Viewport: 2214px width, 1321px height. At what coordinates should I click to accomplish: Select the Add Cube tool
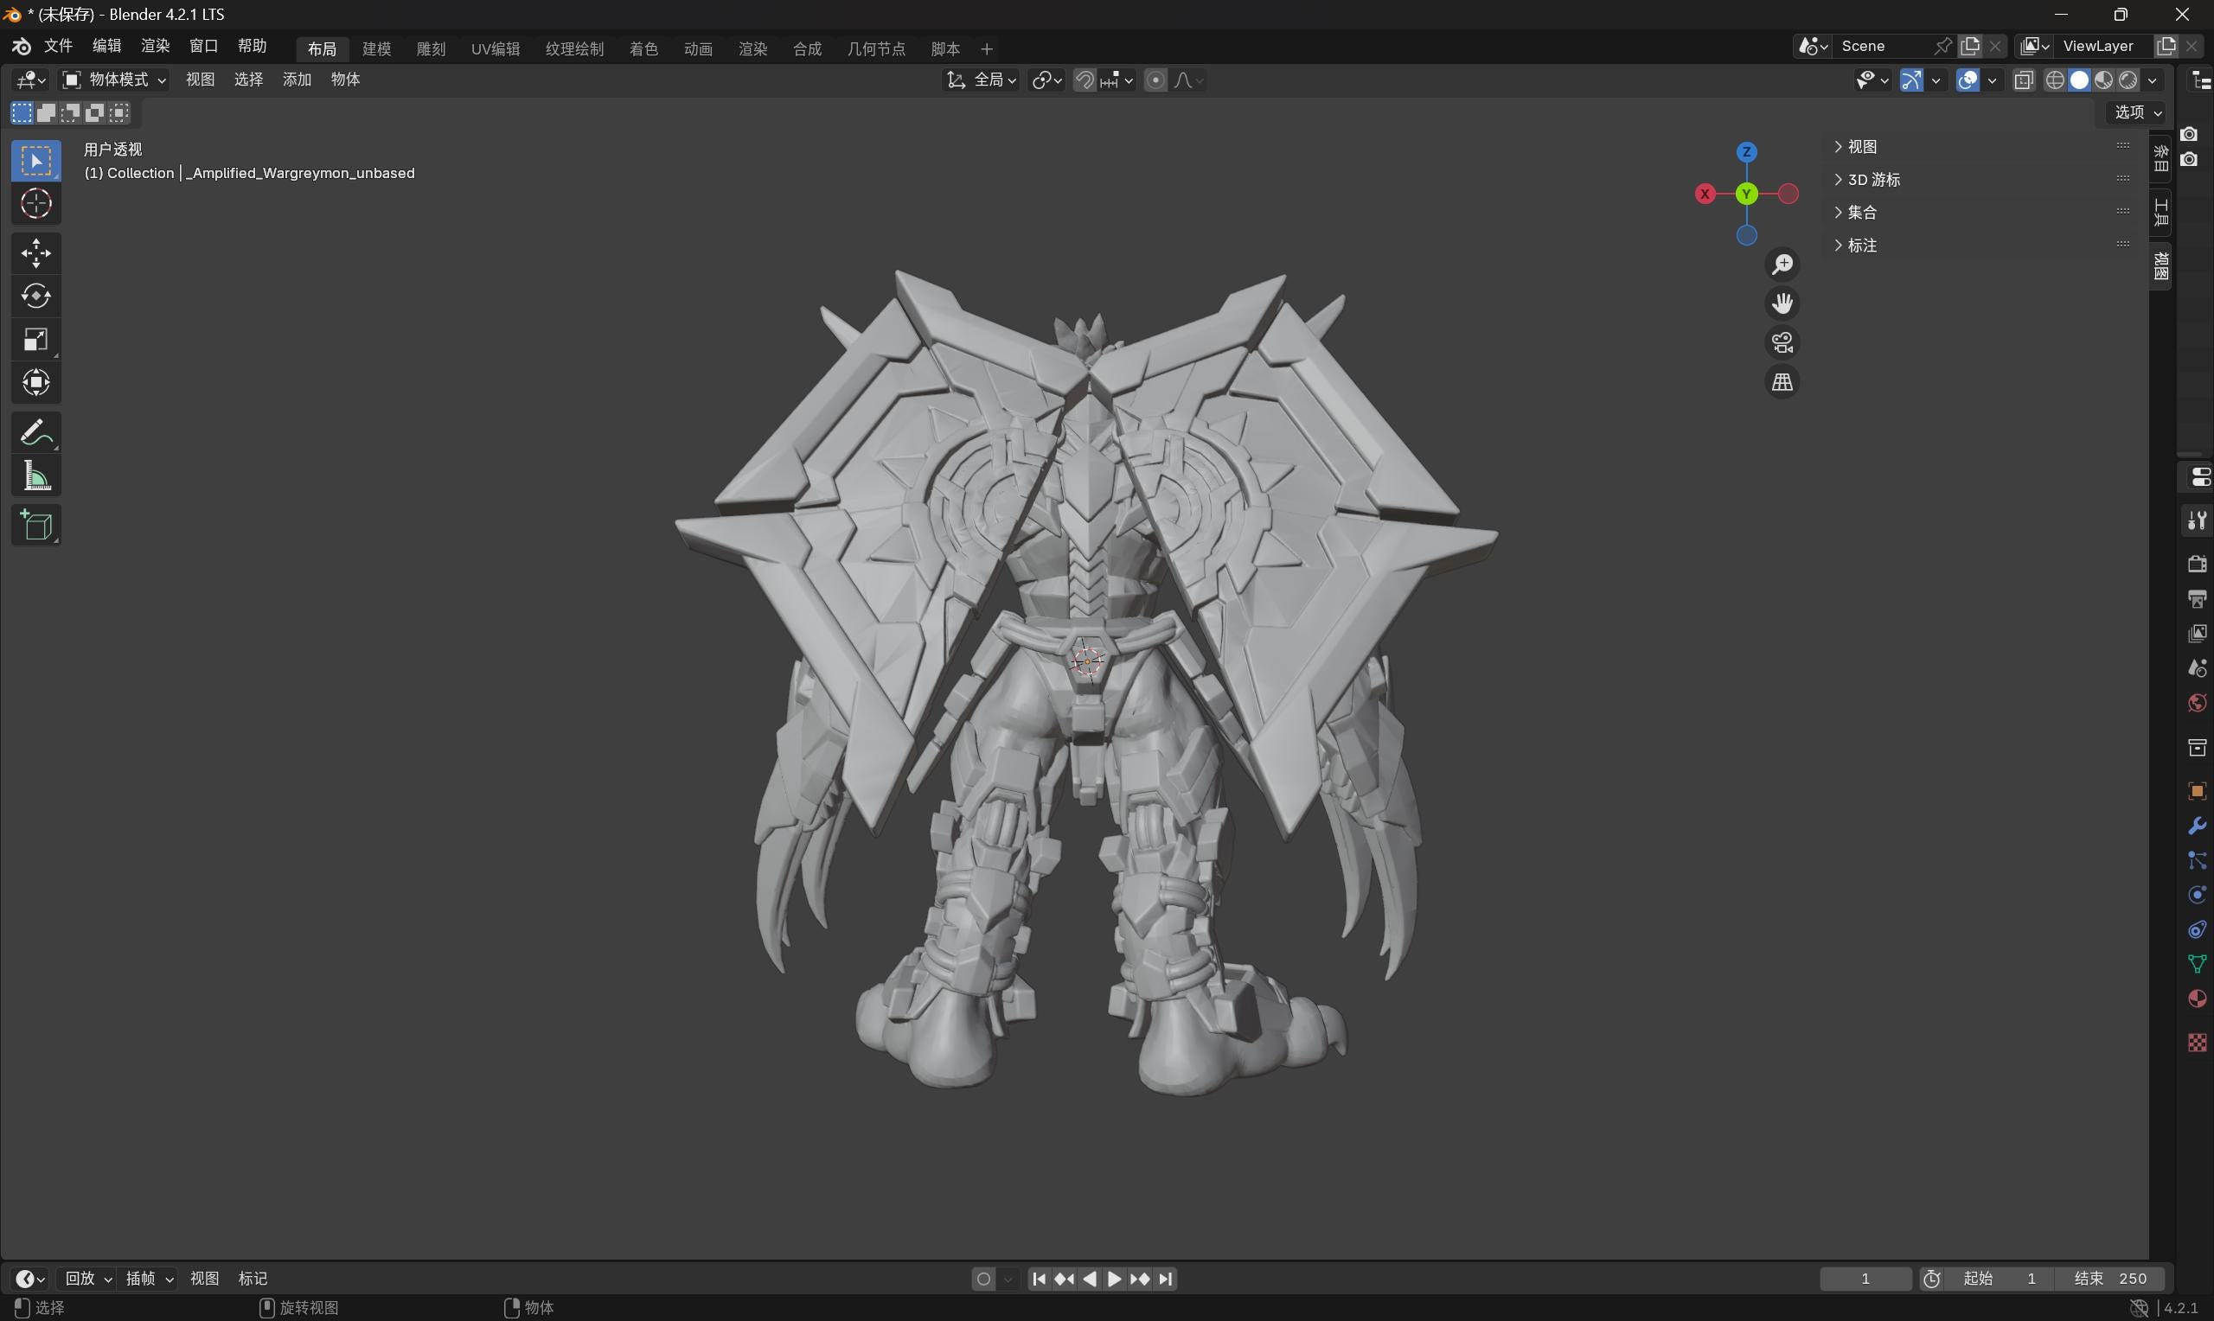pyautogui.click(x=35, y=525)
